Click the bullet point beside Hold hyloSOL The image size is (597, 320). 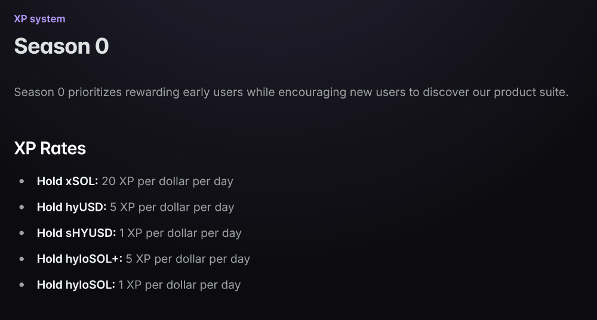coord(22,285)
